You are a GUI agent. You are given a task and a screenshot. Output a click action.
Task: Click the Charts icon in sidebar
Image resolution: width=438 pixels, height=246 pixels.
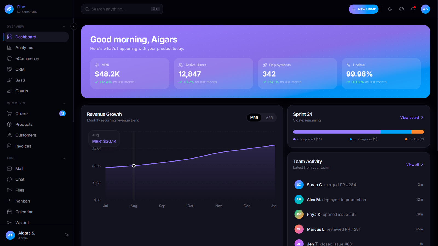[x=9, y=91]
